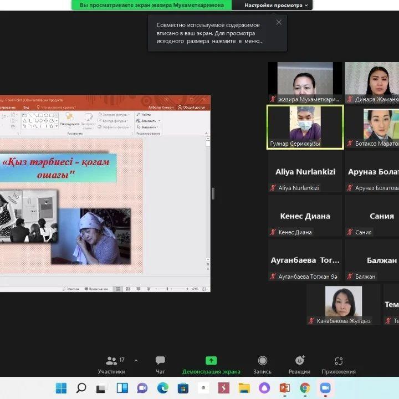Start recording with the Запись button
Screen dimensions: 399x399
[x=262, y=365]
